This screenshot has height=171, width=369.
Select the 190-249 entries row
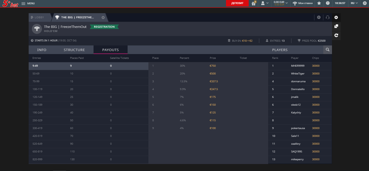(x=89, y=113)
